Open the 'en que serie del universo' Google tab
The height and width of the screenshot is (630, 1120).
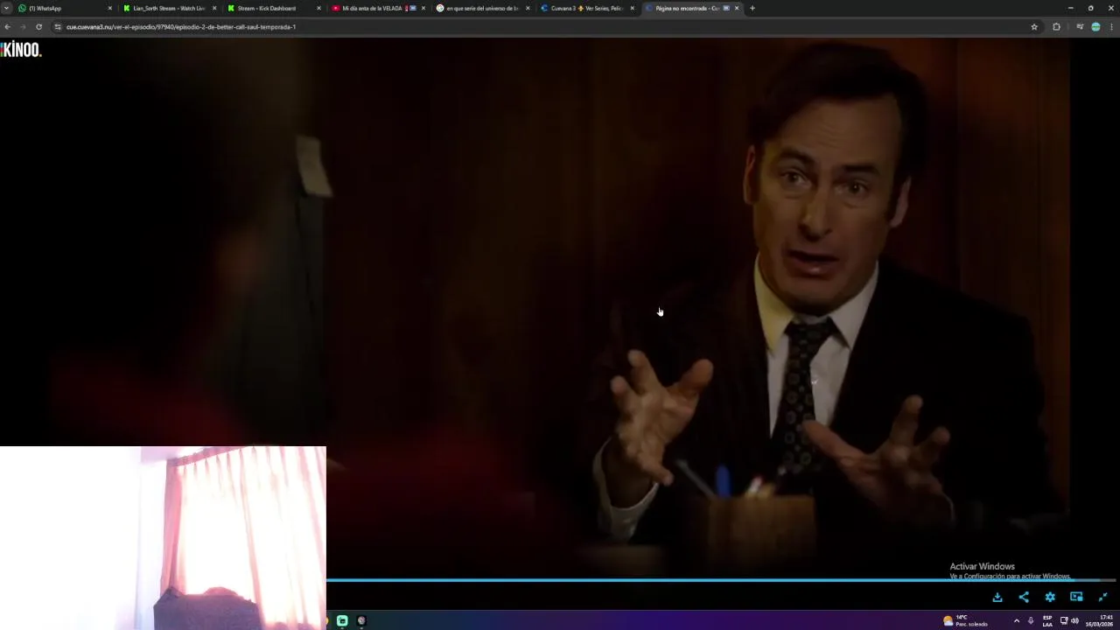[x=482, y=8]
